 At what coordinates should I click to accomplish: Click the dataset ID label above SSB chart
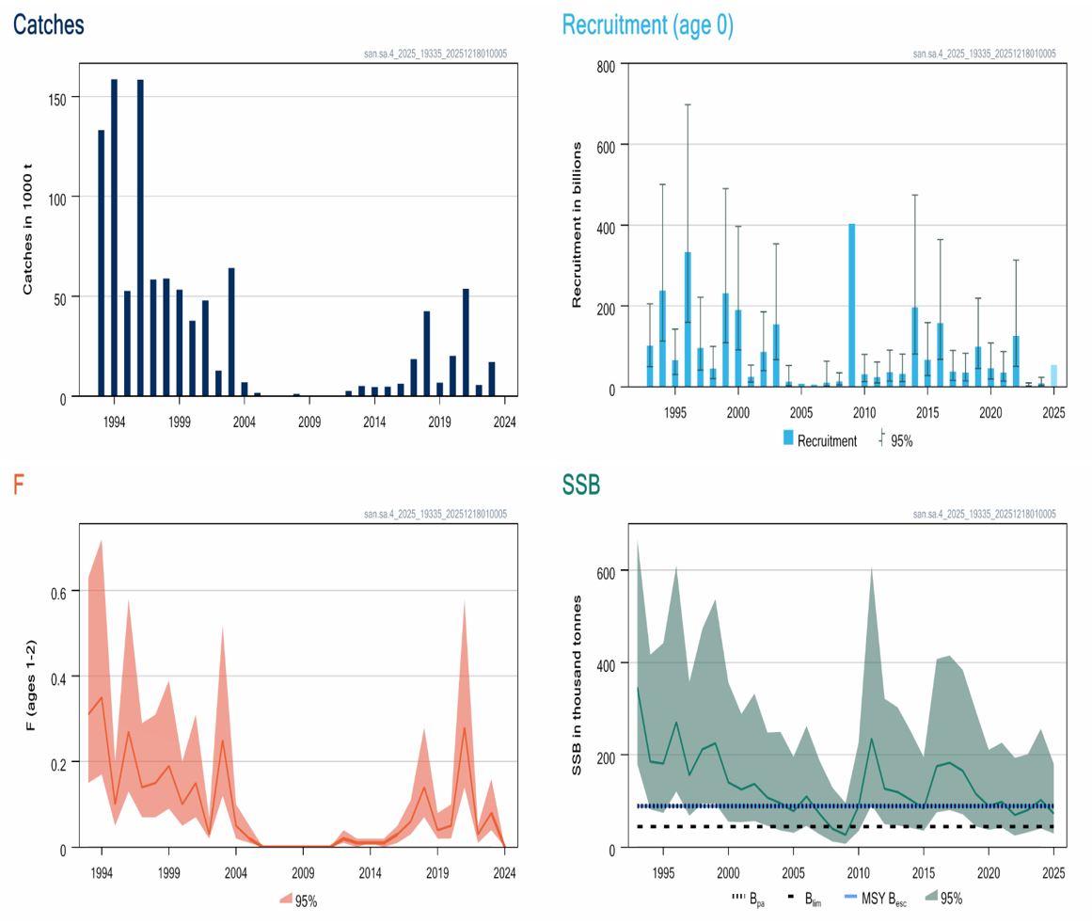click(x=984, y=515)
